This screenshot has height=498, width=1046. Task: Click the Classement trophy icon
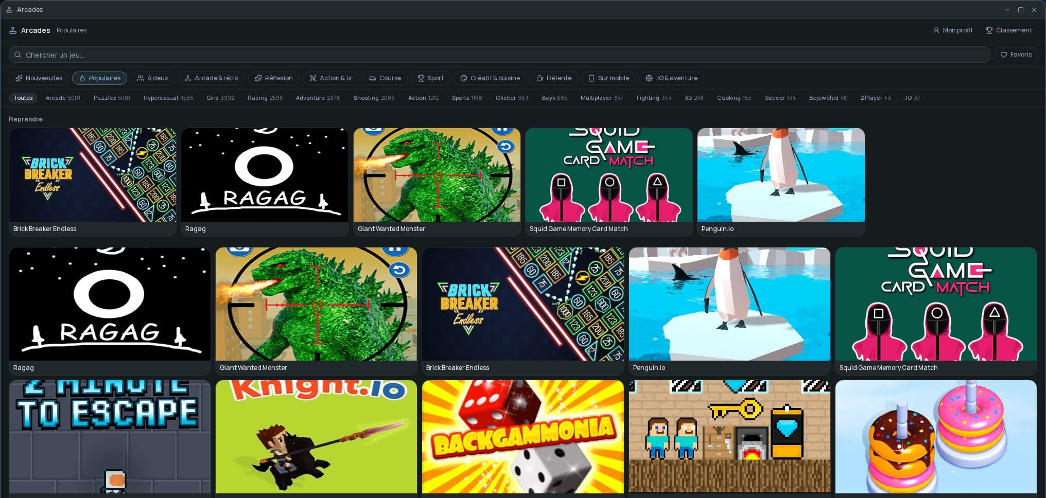click(x=989, y=30)
